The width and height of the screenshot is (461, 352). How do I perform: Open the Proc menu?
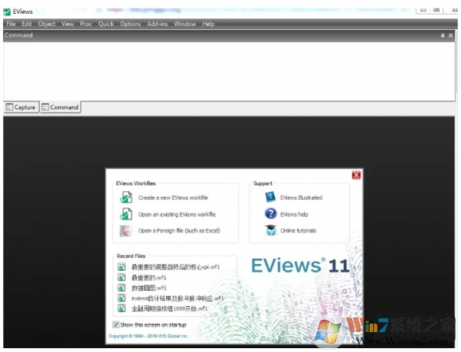coord(86,24)
